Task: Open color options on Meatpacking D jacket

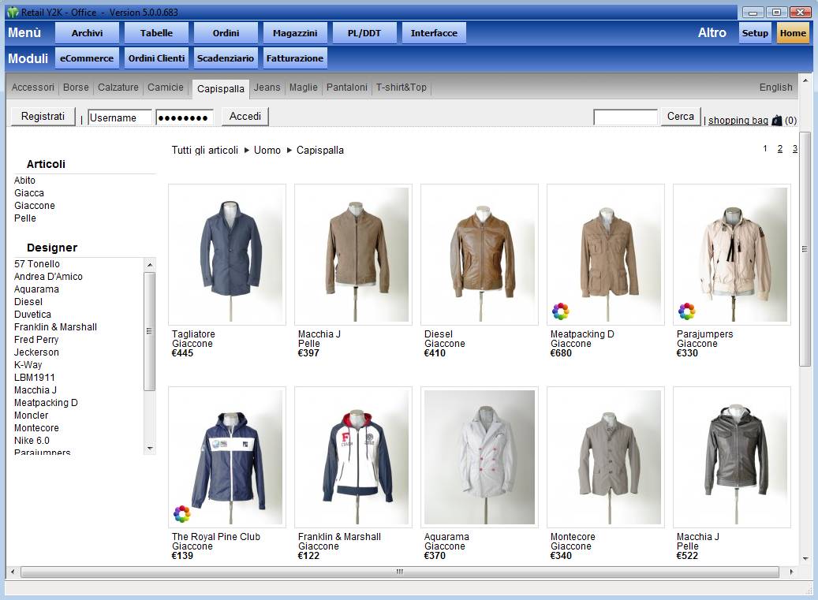Action: coord(561,311)
